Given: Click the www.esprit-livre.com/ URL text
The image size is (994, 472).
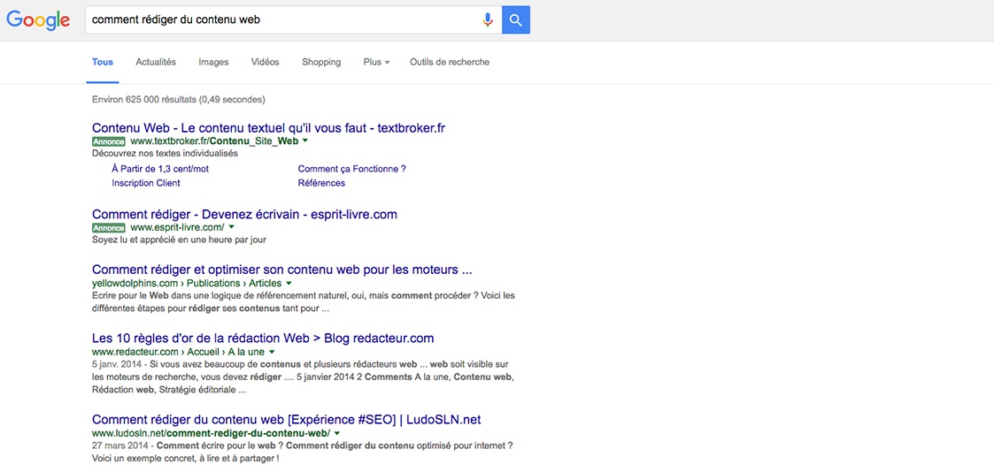Looking at the screenshot, I should 178,227.
